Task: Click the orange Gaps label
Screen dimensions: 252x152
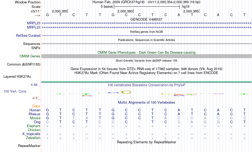Action: pos(36,106)
